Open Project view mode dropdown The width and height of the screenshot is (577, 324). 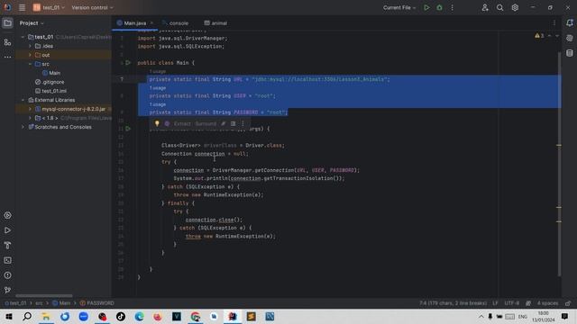coord(32,23)
